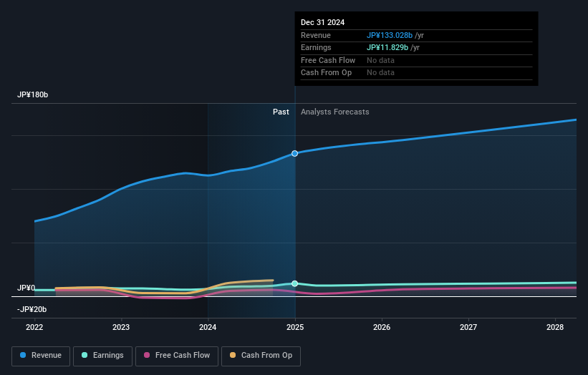Click the Cash From Op tooltip row label
Image resolution: width=588 pixels, height=375 pixels.
[x=327, y=73]
